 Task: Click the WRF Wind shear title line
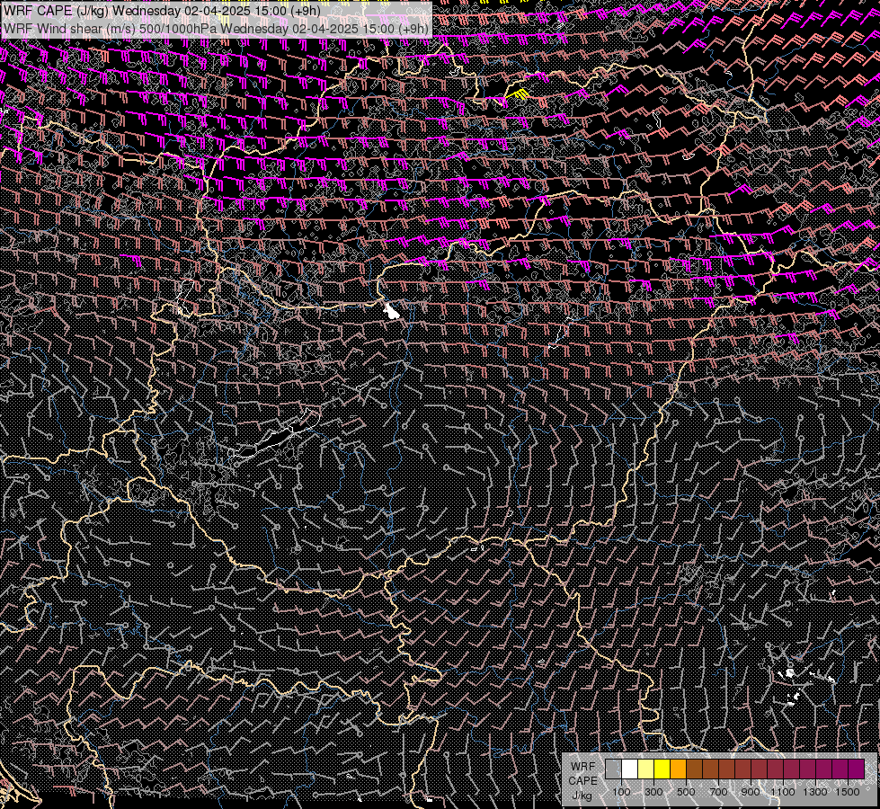(x=216, y=29)
